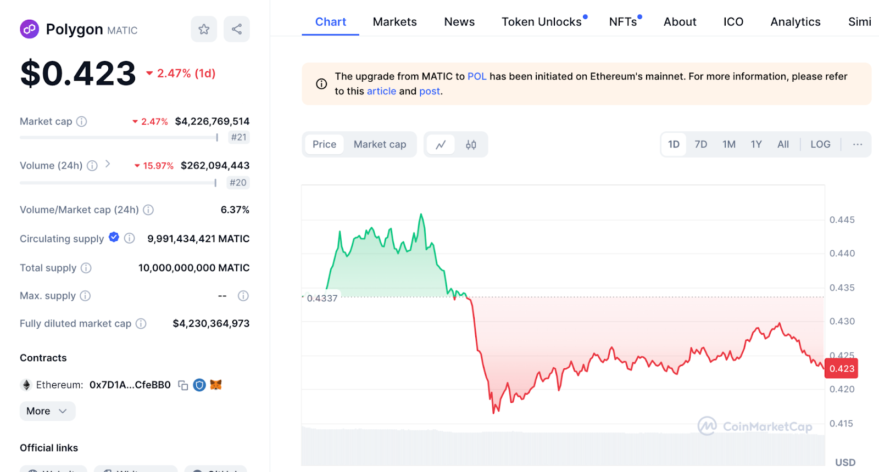Click the 0.4337 opening price label
This screenshot has height=472, width=879.
point(322,299)
